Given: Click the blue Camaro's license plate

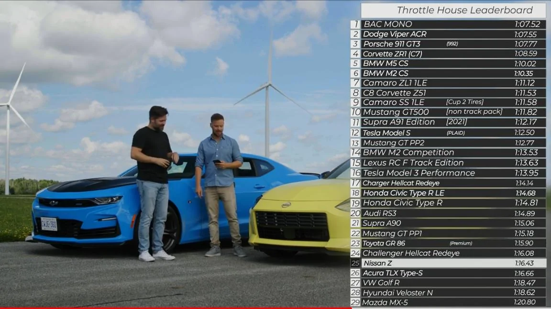Looking at the screenshot, I should click(x=49, y=224).
